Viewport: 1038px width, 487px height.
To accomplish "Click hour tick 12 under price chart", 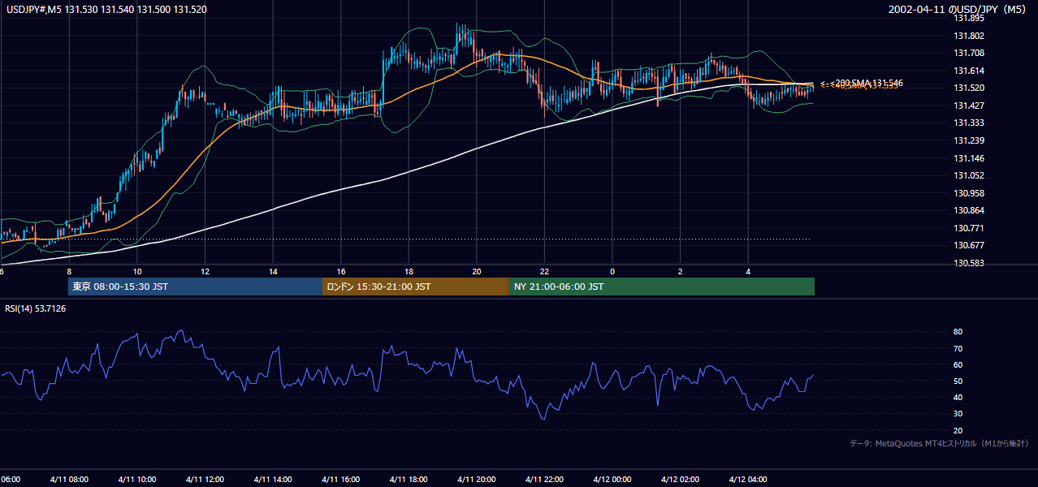I will pos(205,272).
